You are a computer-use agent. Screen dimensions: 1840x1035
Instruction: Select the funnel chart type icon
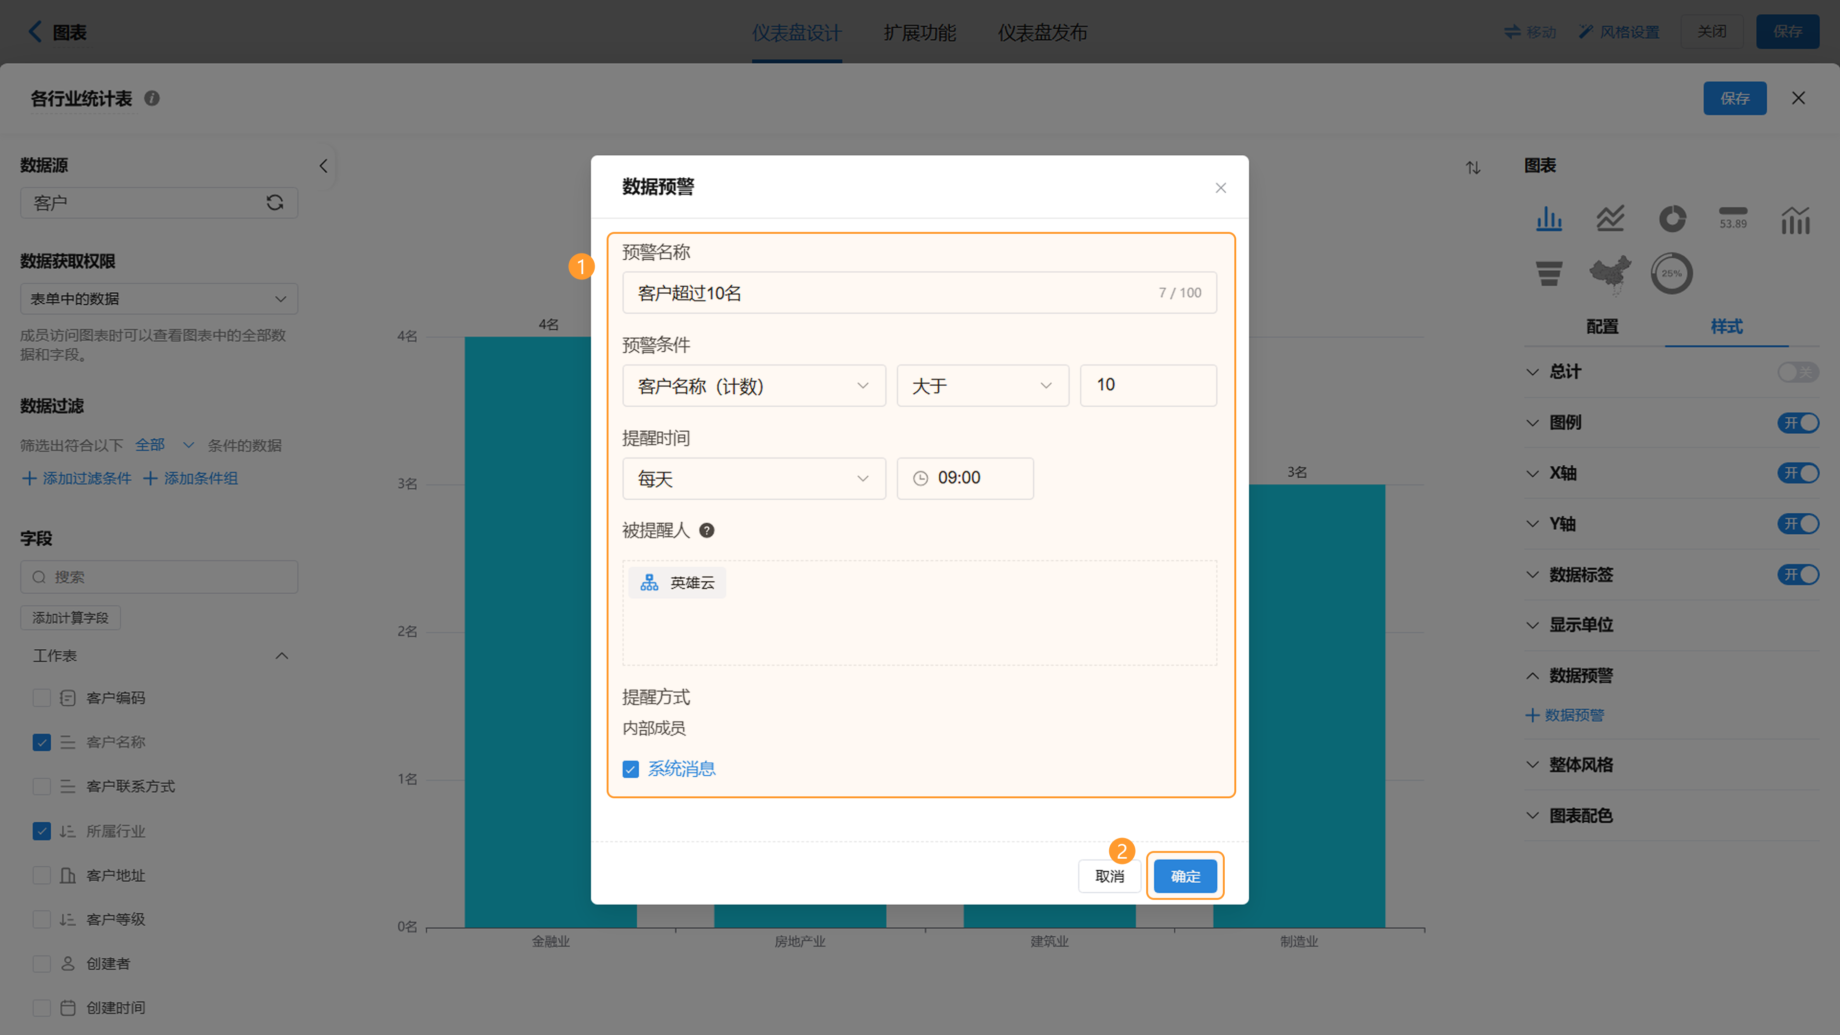pyautogui.click(x=1549, y=273)
